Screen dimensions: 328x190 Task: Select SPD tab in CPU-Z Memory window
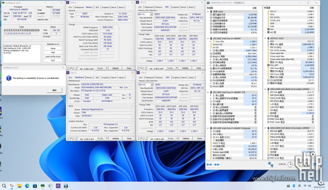(97, 7)
